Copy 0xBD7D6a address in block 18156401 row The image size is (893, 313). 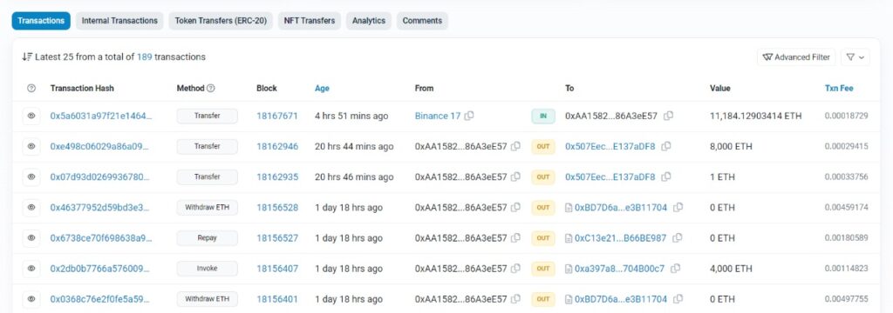pyautogui.click(x=678, y=299)
